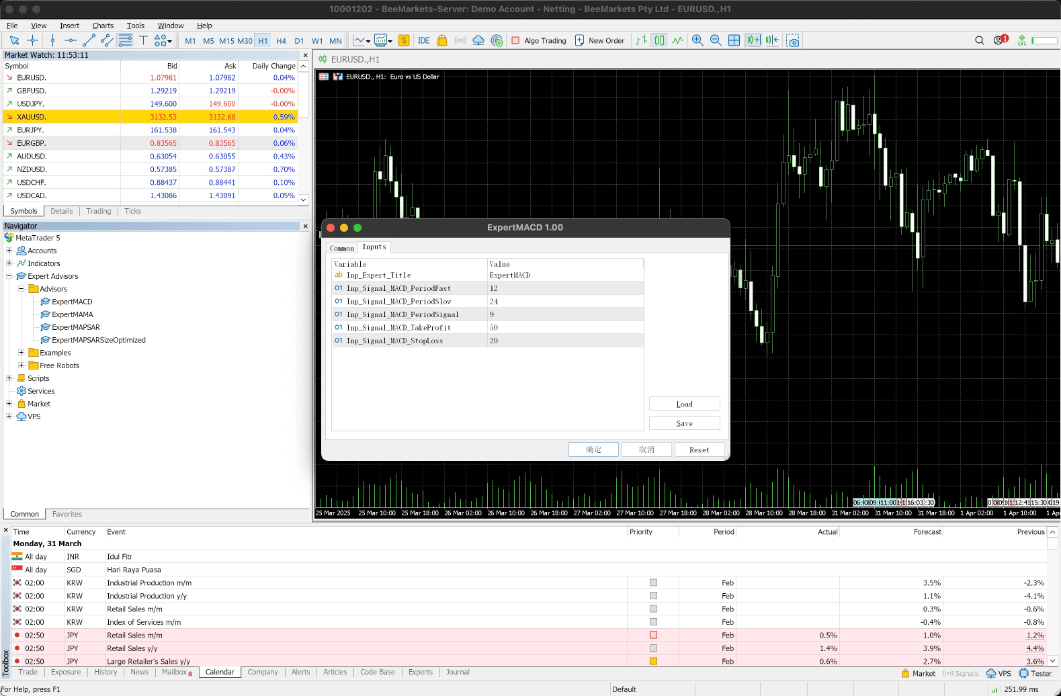
Task: Switch chart to candlestick view
Action: 659,40
